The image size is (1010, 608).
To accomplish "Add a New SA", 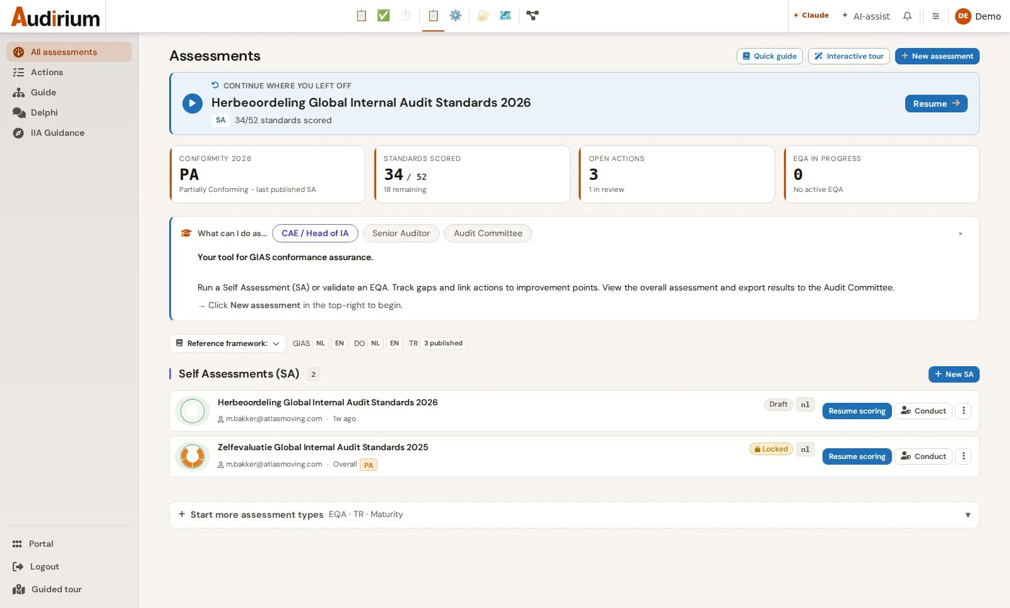I will click(954, 374).
